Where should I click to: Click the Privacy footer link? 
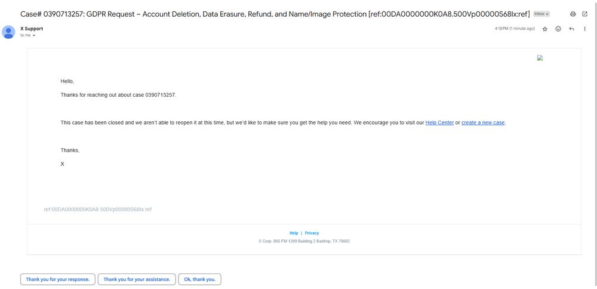click(312, 233)
